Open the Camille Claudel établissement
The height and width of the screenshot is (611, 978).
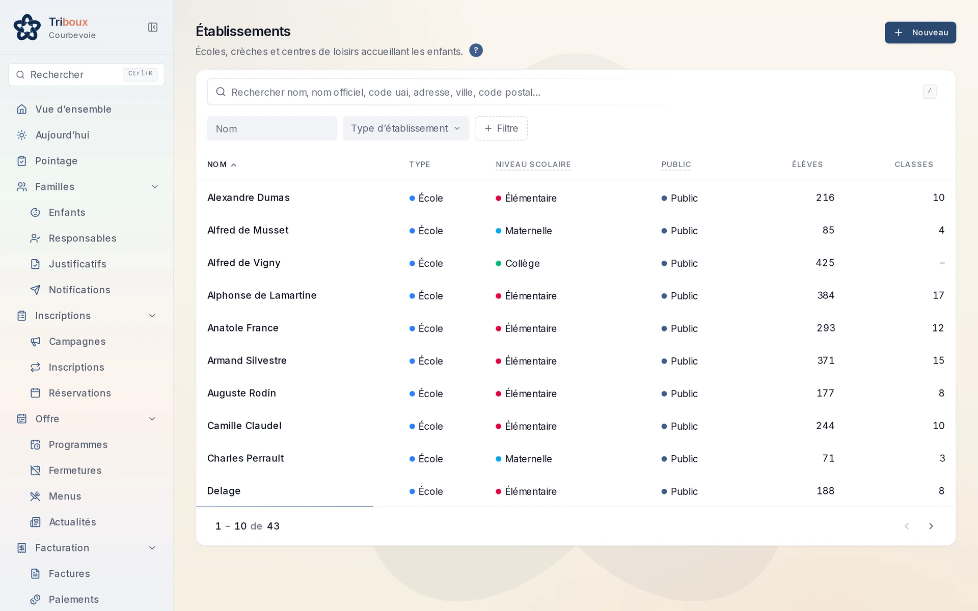click(244, 426)
